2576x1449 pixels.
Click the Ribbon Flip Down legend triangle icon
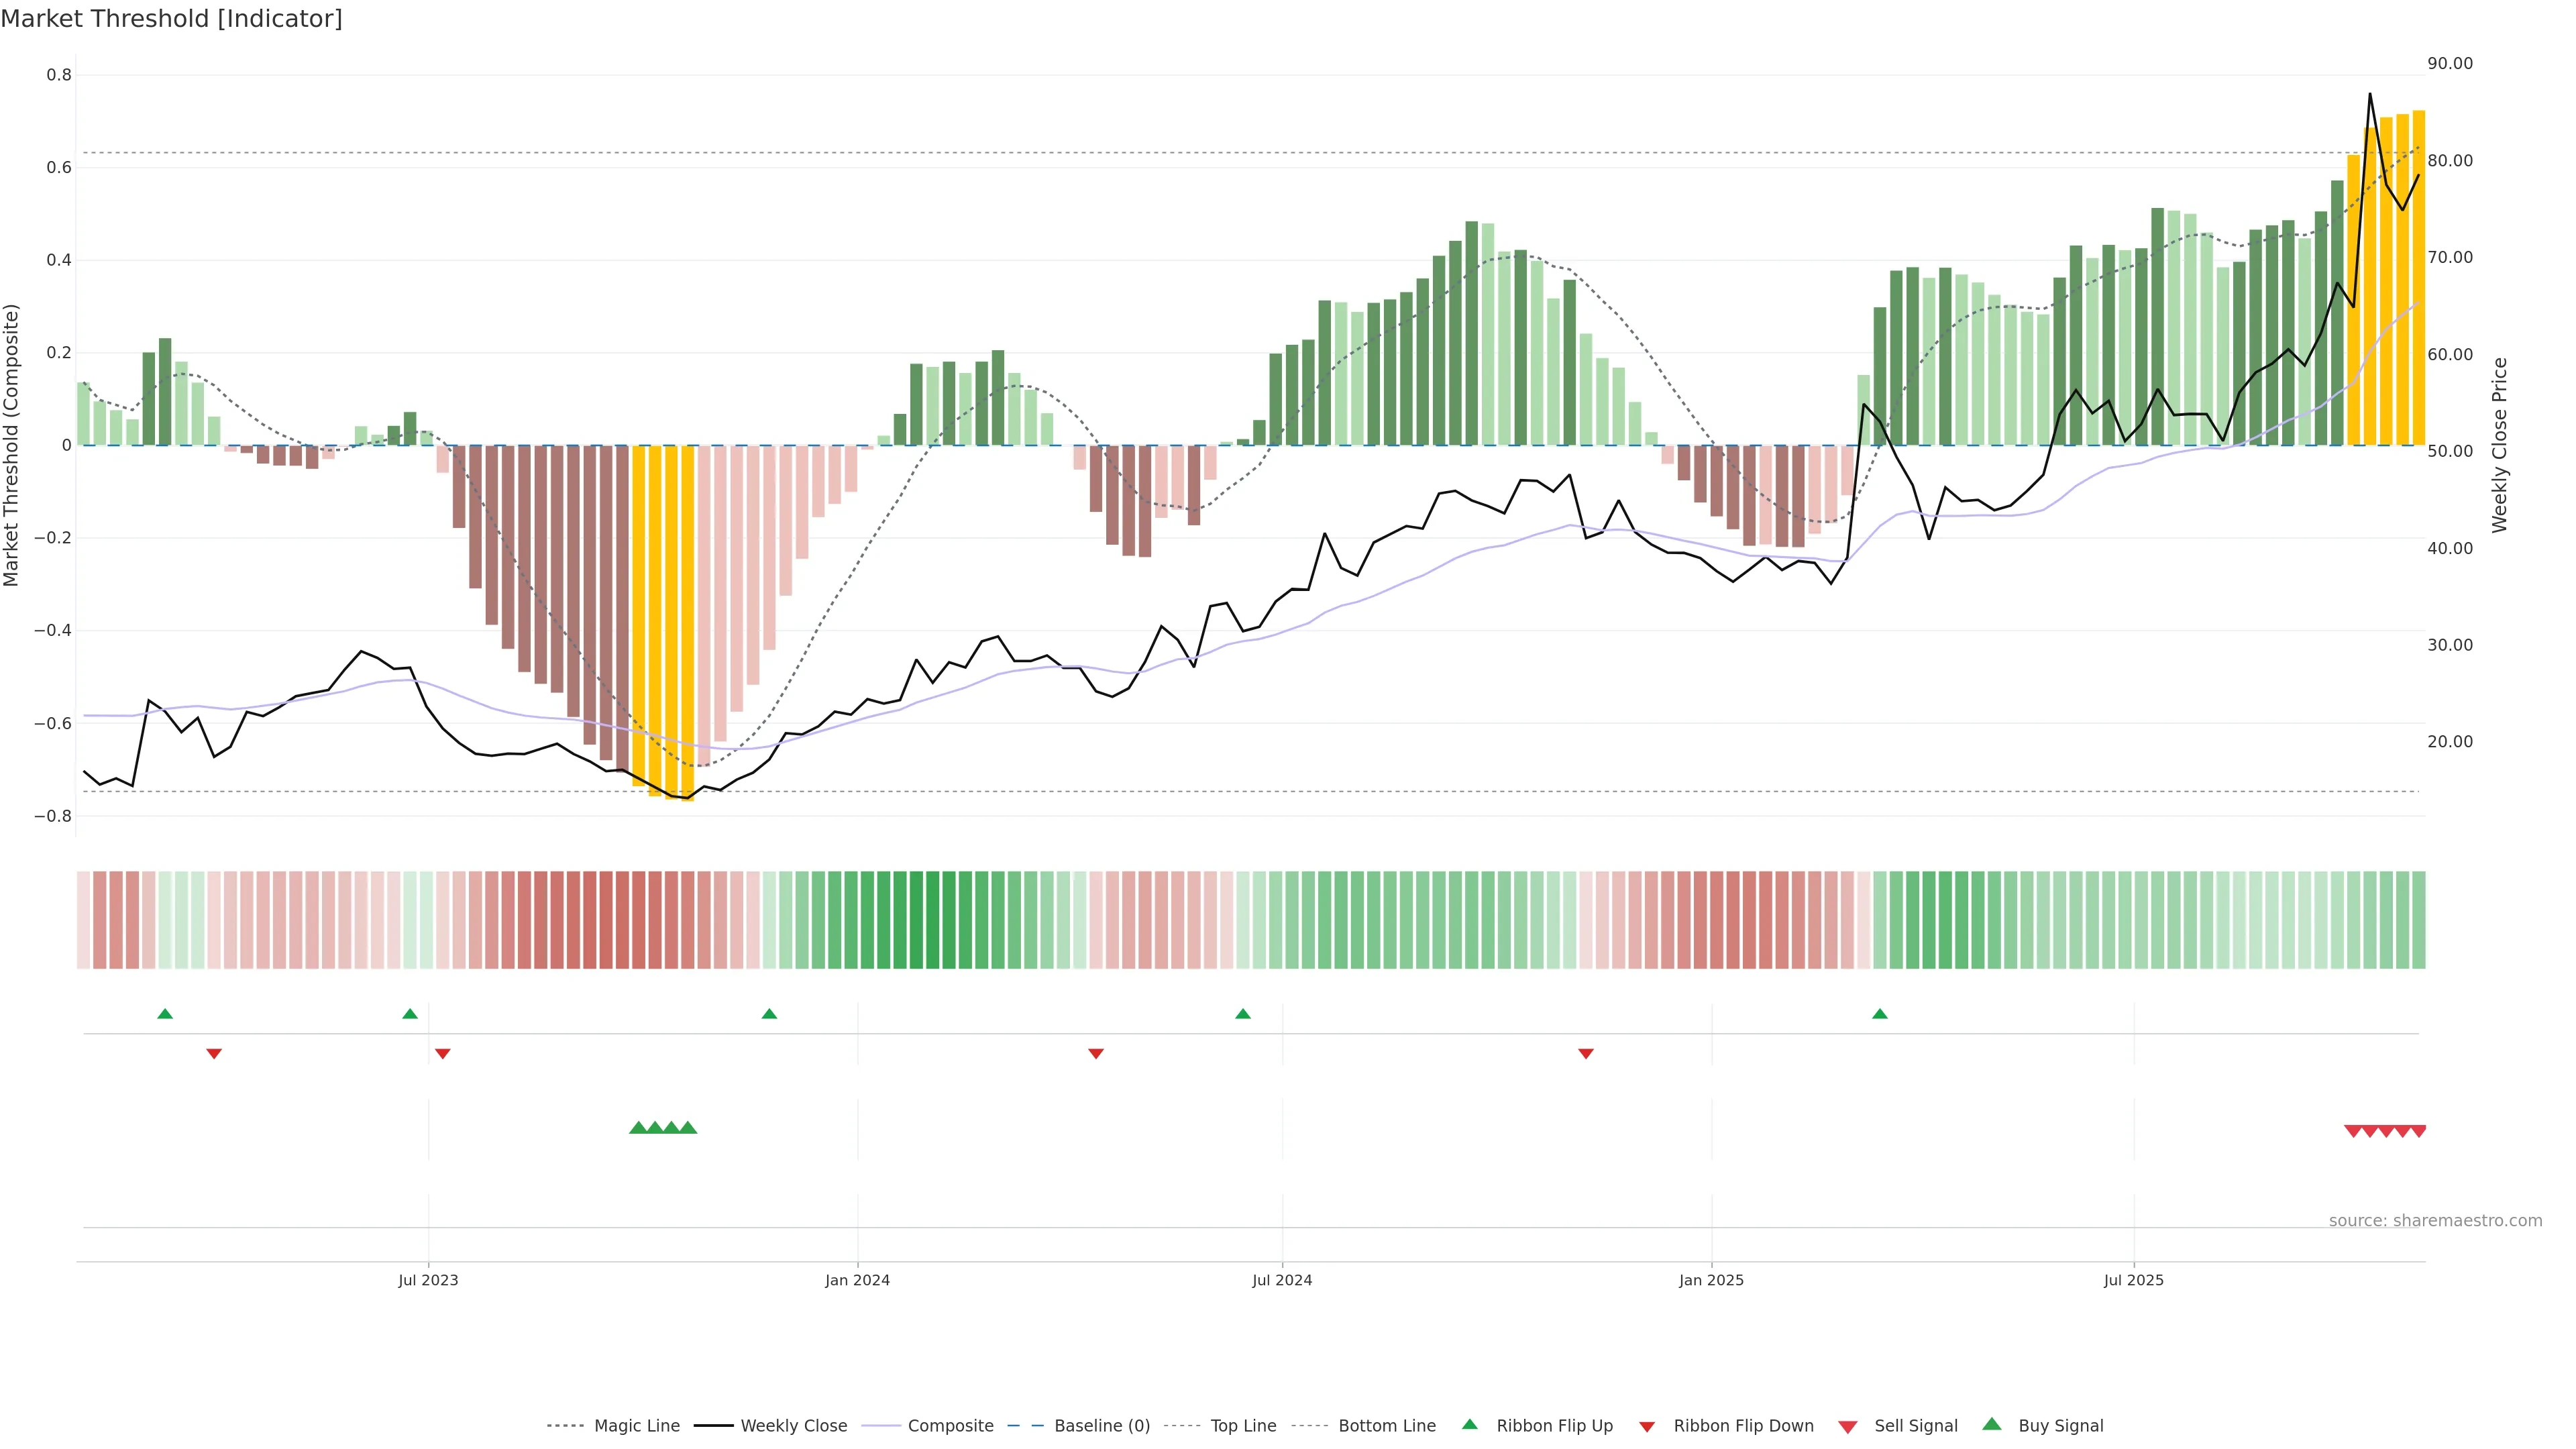[1647, 1426]
